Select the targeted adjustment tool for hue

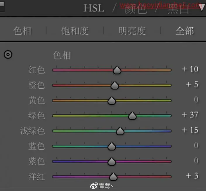(8, 55)
